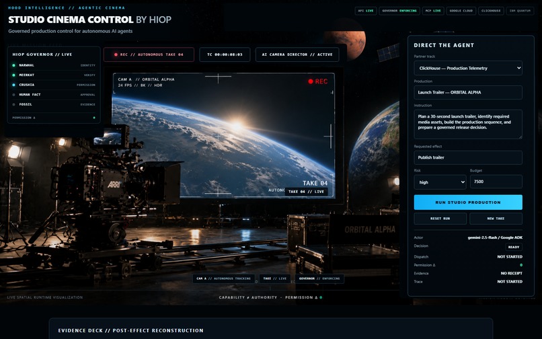Screen dimensions: 542x339
Task: Click the Budget field showing 7500
Action: click(x=496, y=182)
